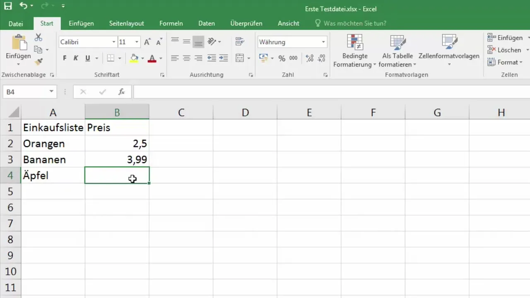Toggle middle vertical alignment

(x=187, y=41)
